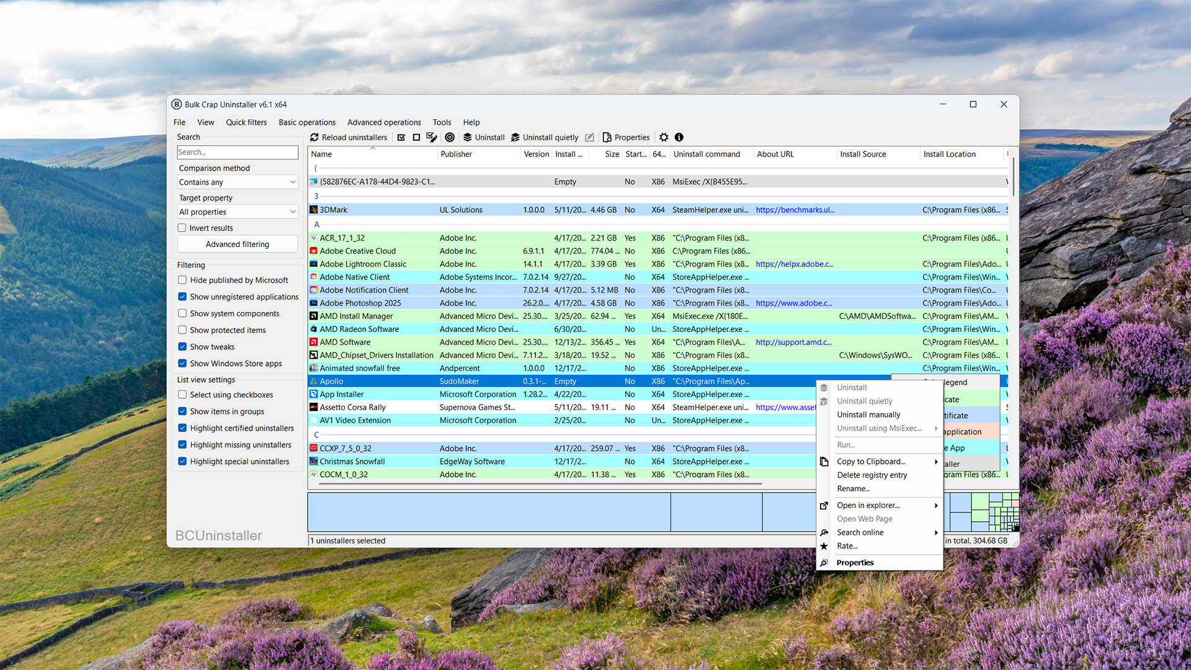1191x670 pixels.
Task: Open the Advanced operations menu
Action: [x=384, y=122]
